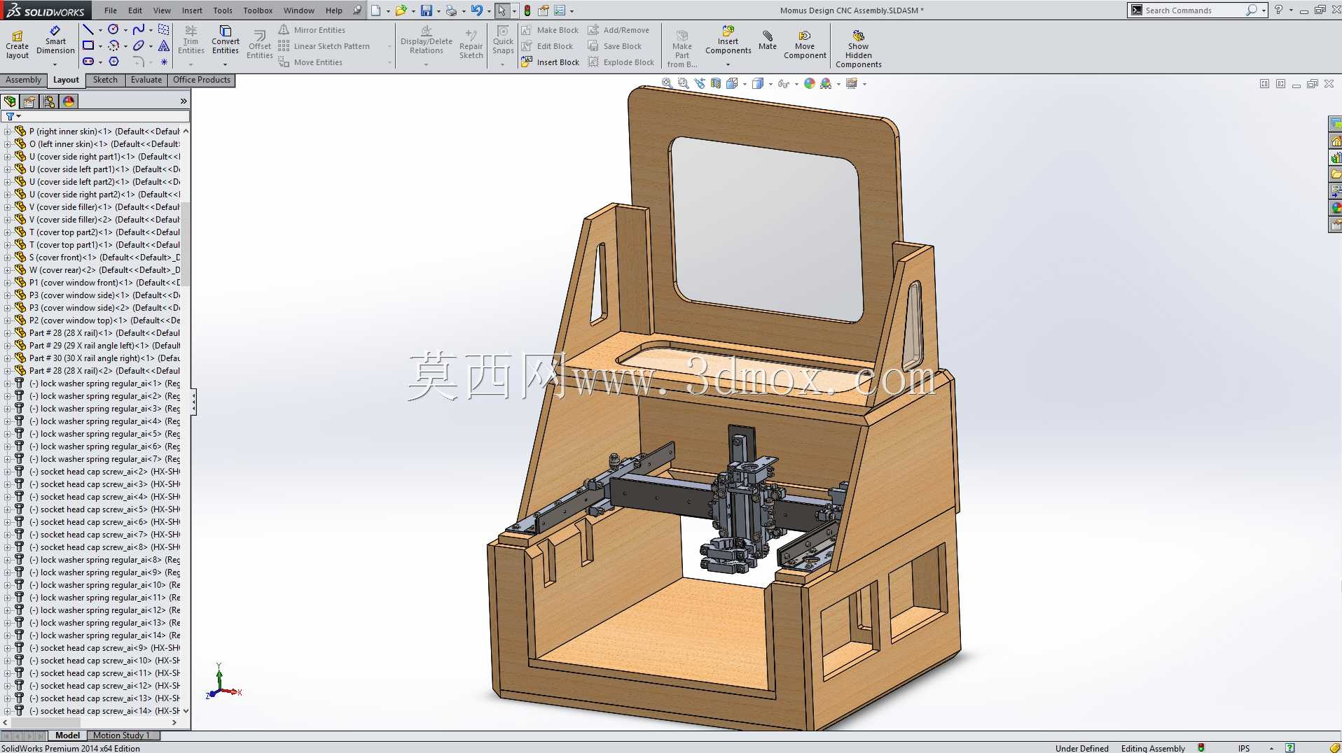The width and height of the screenshot is (1342, 753).
Task: Click the Undo arrow icon
Action: pos(476,10)
